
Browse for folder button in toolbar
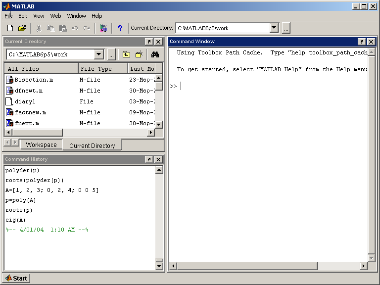pos(286,28)
